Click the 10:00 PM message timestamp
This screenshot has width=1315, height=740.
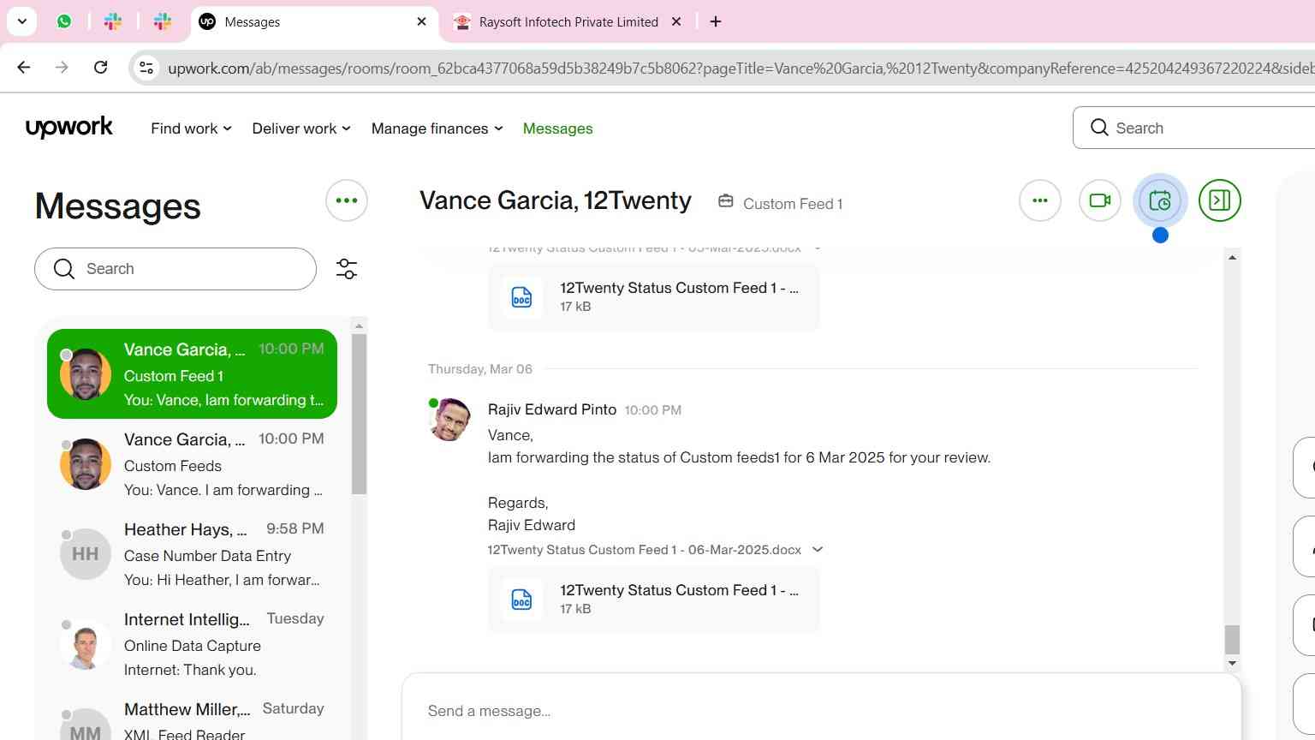pos(653,410)
